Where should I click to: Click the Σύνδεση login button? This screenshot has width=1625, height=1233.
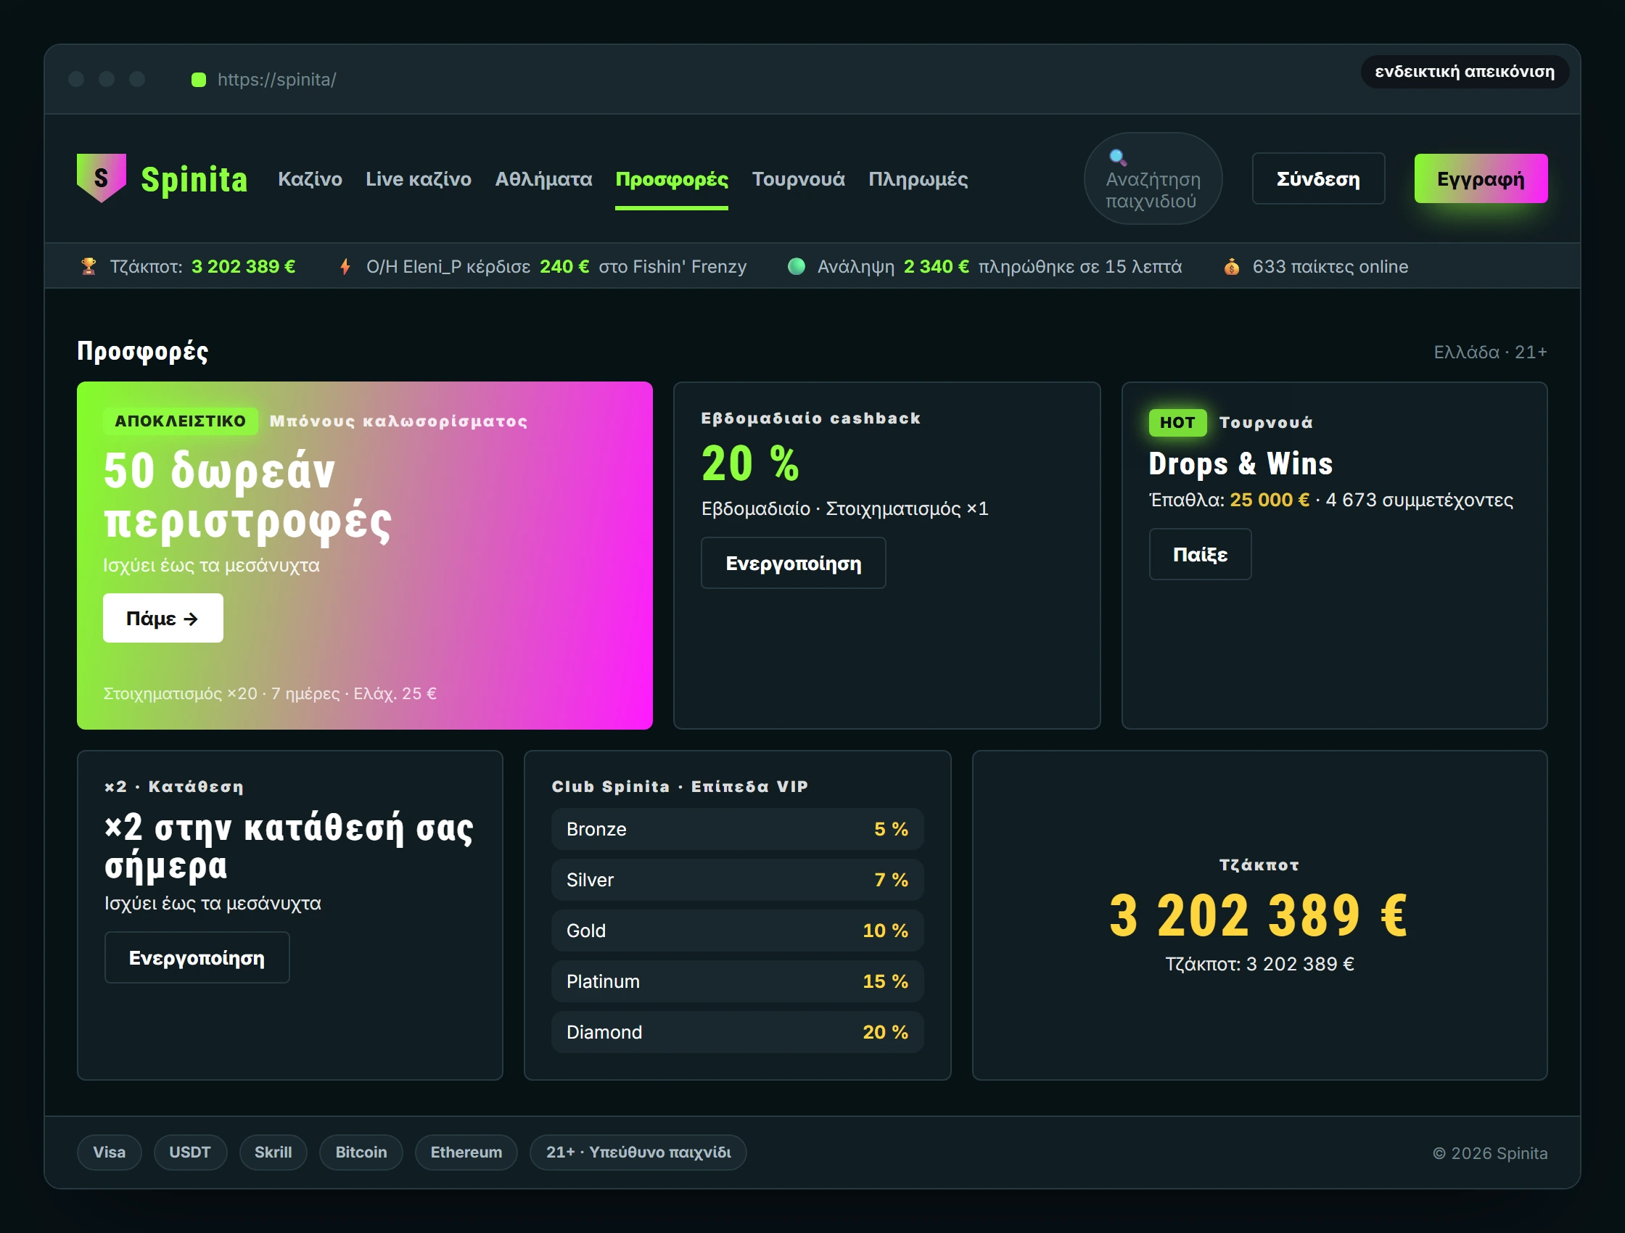pos(1319,178)
